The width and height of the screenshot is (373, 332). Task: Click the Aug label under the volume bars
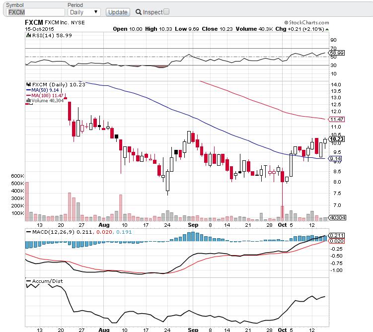(104, 225)
